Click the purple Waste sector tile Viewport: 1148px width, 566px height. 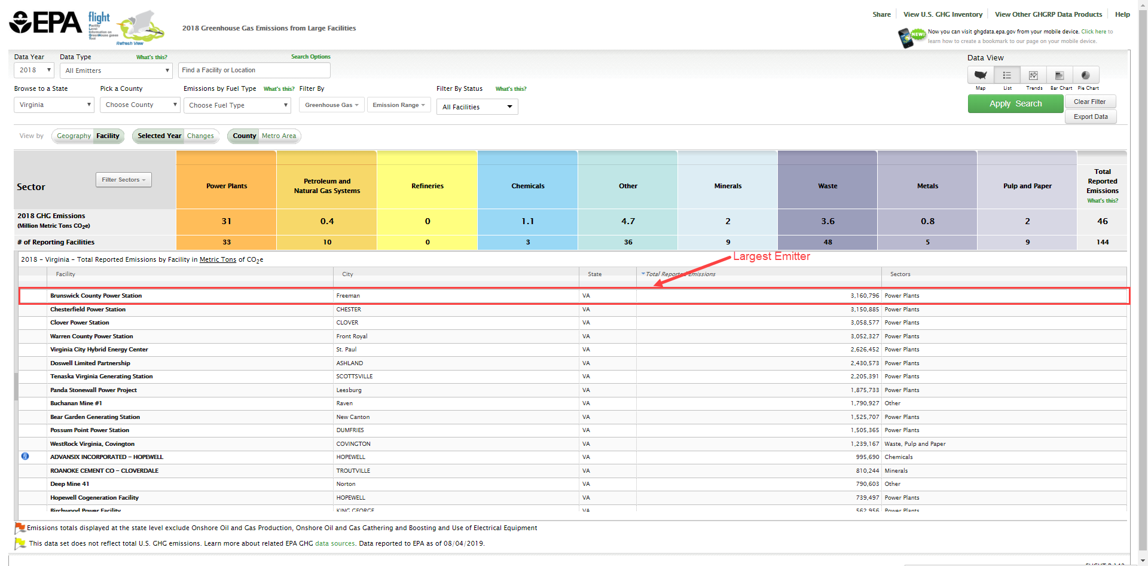pyautogui.click(x=828, y=186)
